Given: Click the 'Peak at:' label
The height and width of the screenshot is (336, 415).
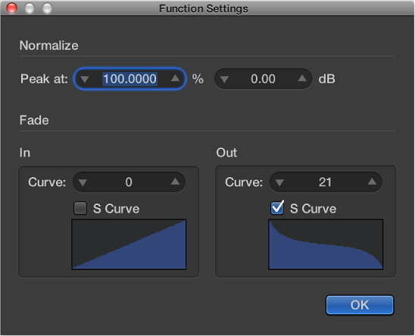Looking at the screenshot, I should [x=44, y=79].
